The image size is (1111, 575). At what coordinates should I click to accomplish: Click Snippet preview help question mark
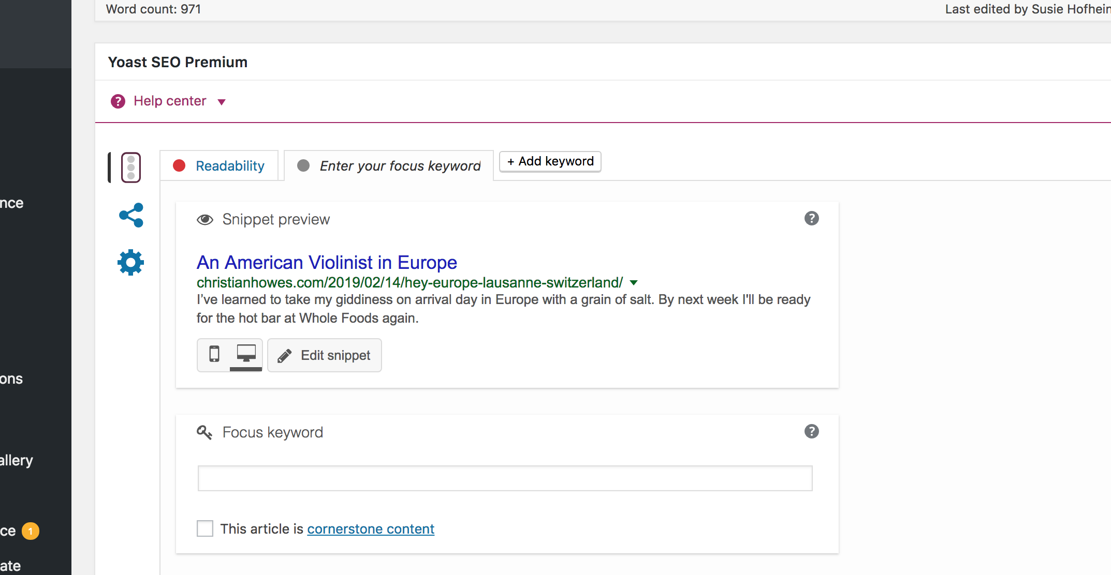pos(811,219)
